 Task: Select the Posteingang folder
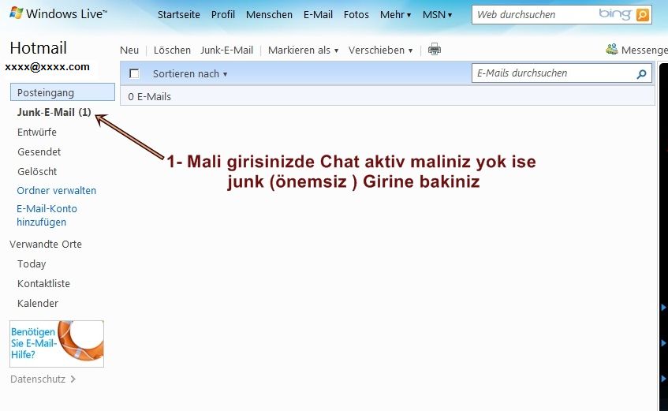tap(62, 92)
